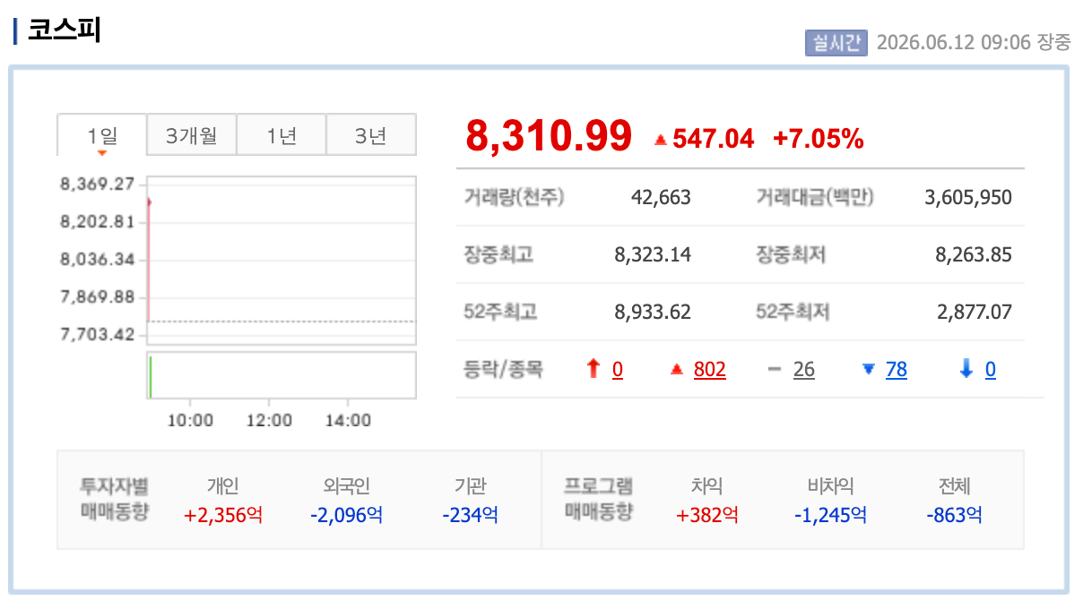Click the green volume bar in lower chart
1083x609 pixels.
[x=150, y=376]
